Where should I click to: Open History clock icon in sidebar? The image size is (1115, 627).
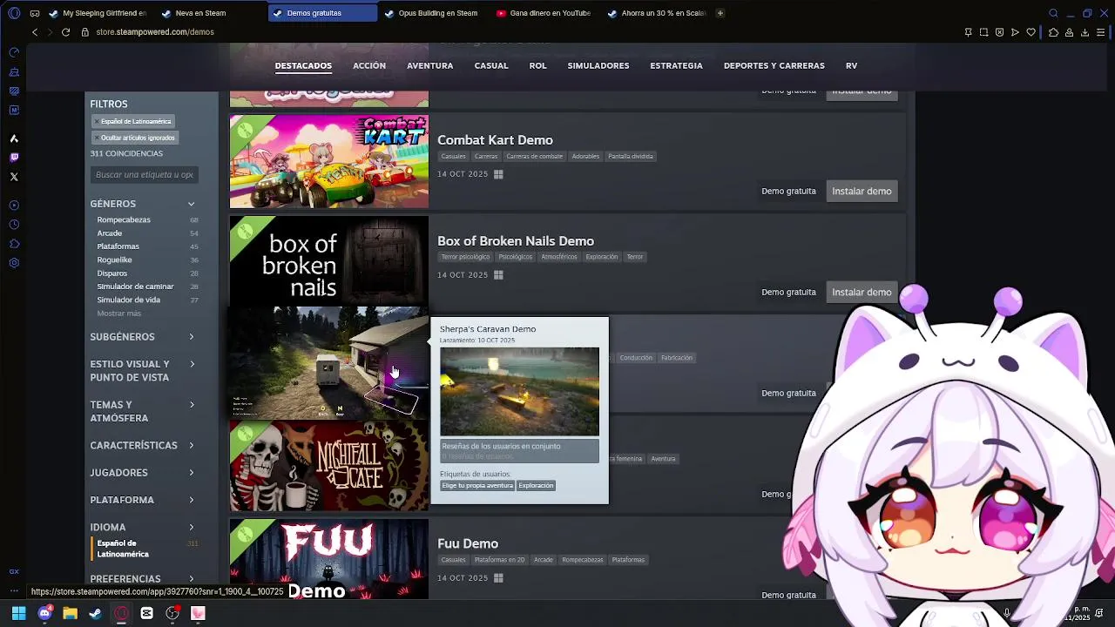click(x=14, y=225)
